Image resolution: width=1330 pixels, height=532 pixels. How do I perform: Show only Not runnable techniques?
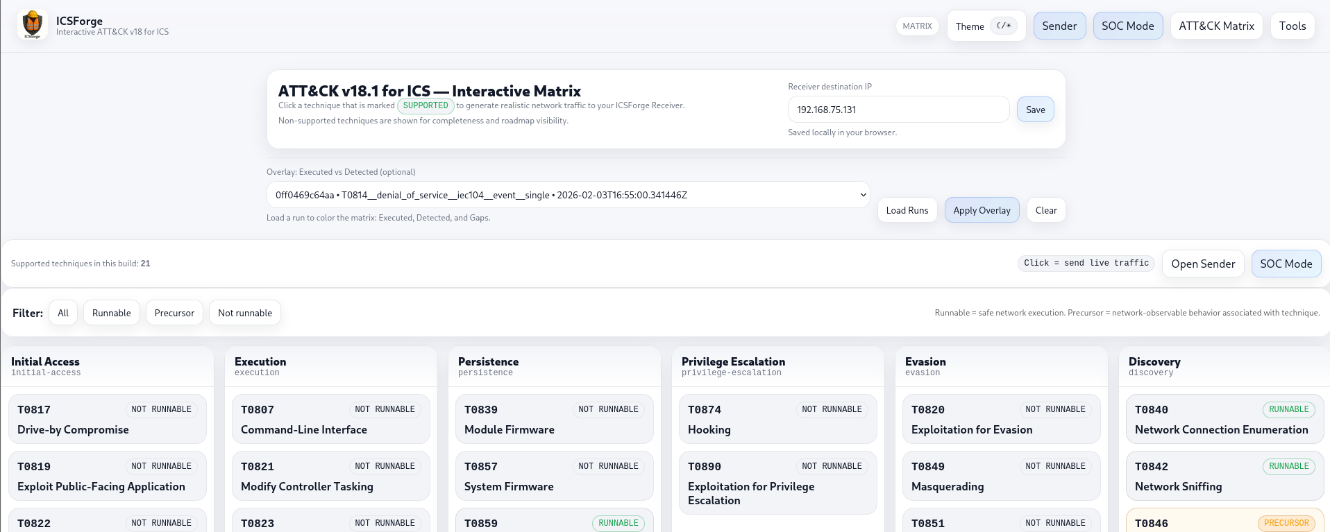click(244, 313)
